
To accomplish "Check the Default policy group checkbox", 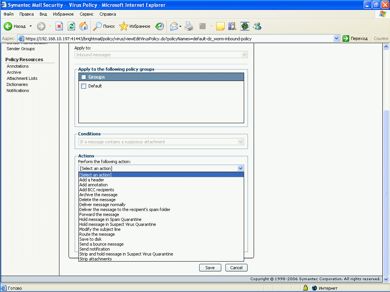I will coord(83,86).
